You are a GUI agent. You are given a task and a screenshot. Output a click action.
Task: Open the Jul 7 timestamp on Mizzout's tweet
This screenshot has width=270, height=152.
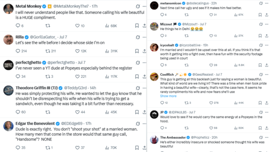(x=203, y=24)
